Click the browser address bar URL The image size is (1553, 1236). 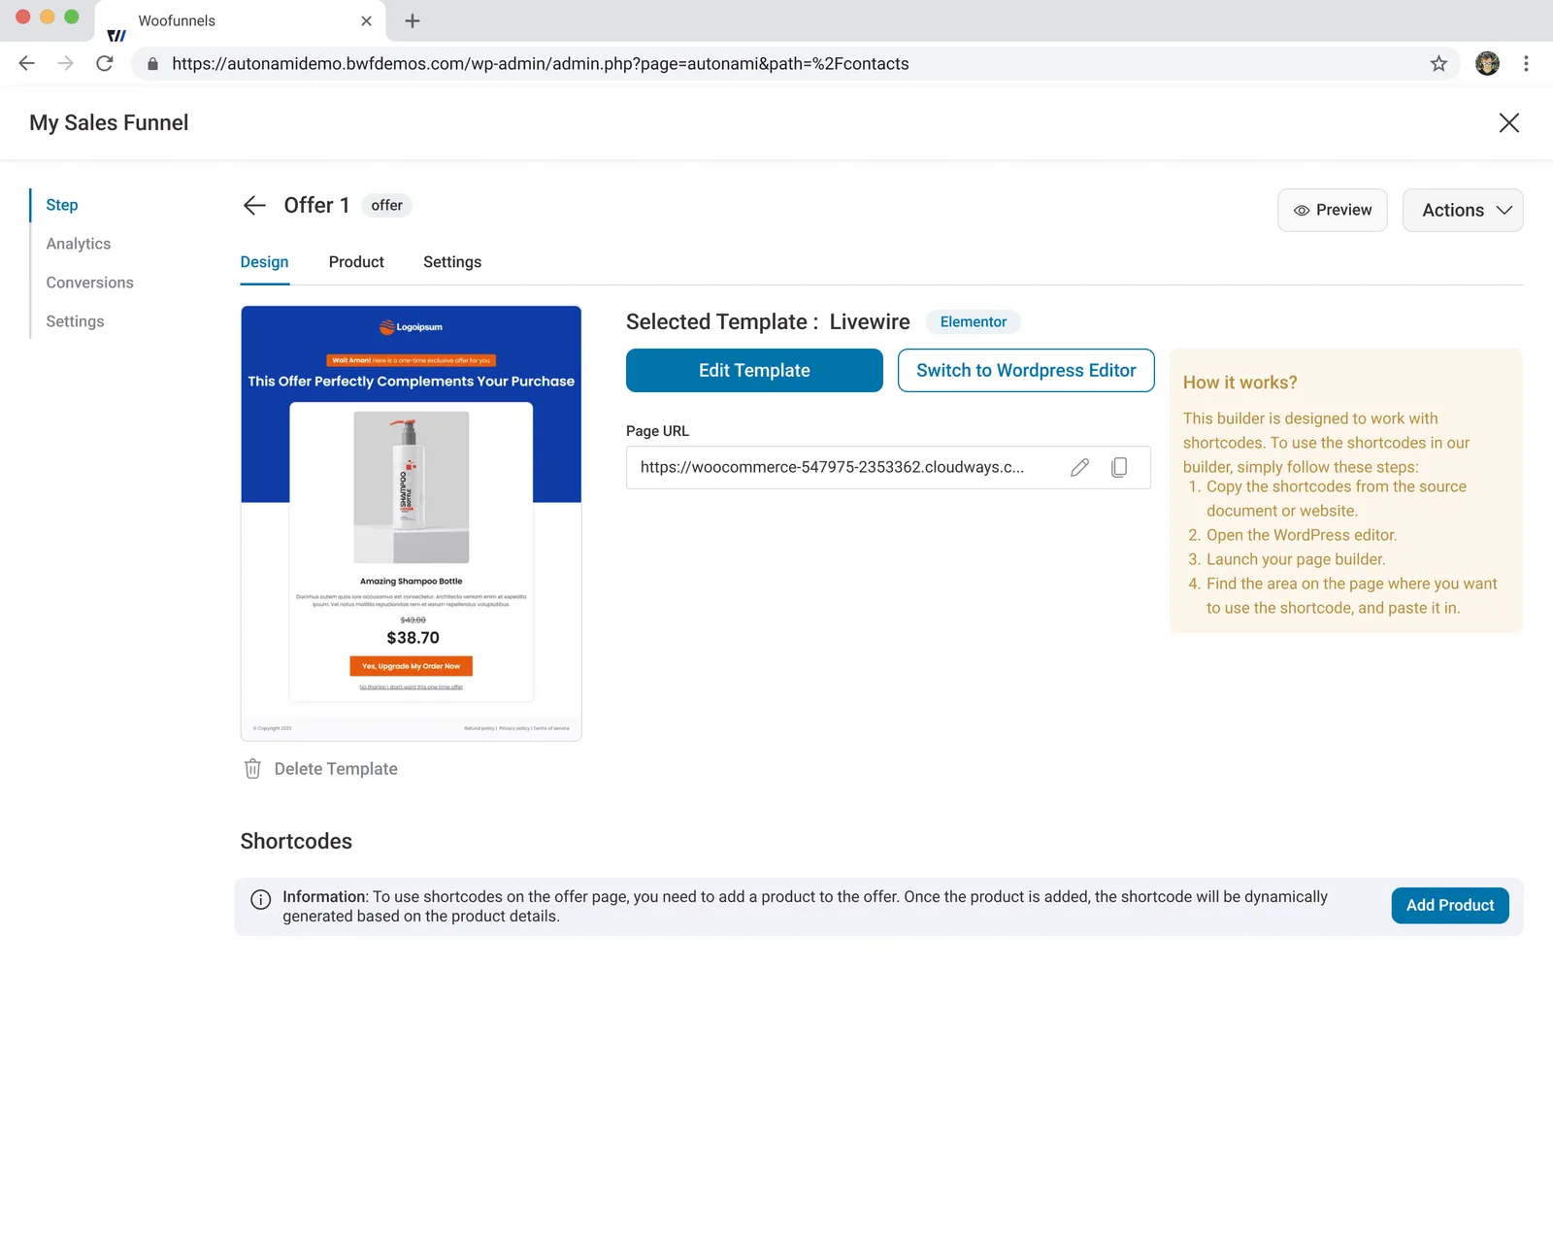(541, 64)
